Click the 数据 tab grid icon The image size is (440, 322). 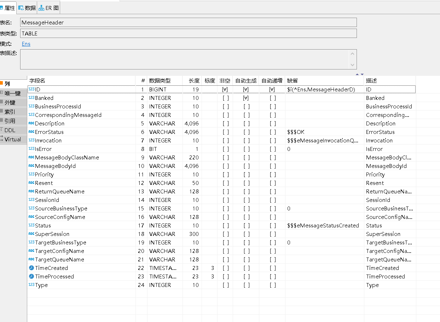[21, 8]
